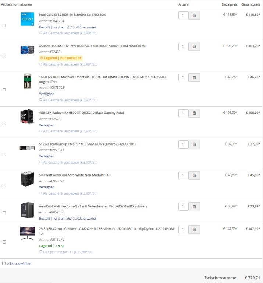Change quantity of AeroCool Hexform-G case
The image size is (263, 283).
[184, 207]
